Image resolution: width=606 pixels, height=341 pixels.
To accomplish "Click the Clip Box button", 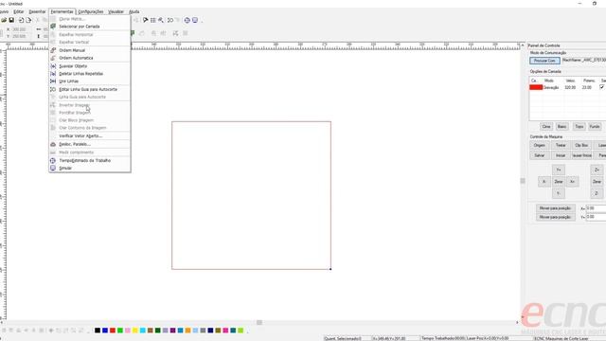I will point(581,145).
